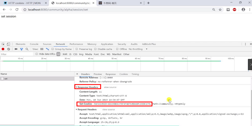Switch to Timing tab of request
This screenshot has width=252, height=126.
[x=135, y=74]
